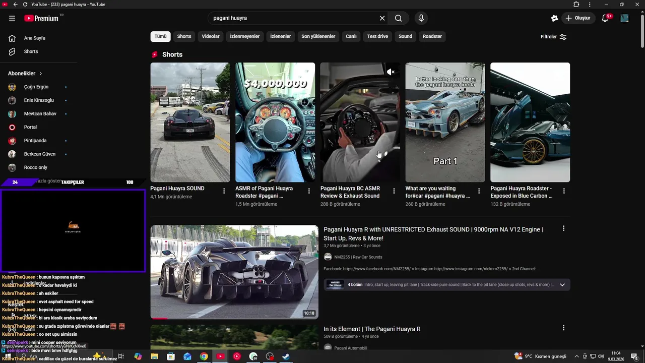This screenshot has height=363, width=645.
Task: Open Pagani Huayra R UNRESTRICTED Exhaust title
Action: [x=433, y=234]
